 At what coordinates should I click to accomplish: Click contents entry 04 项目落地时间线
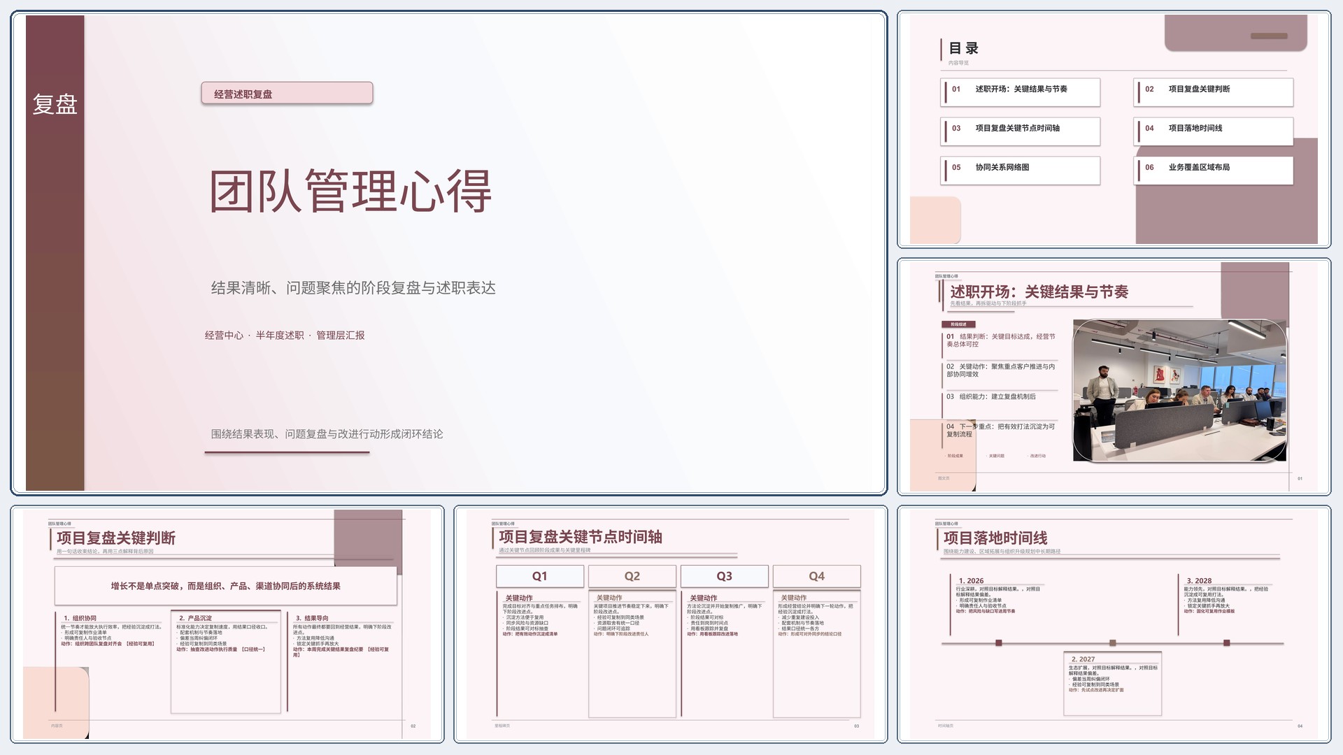tap(1214, 131)
